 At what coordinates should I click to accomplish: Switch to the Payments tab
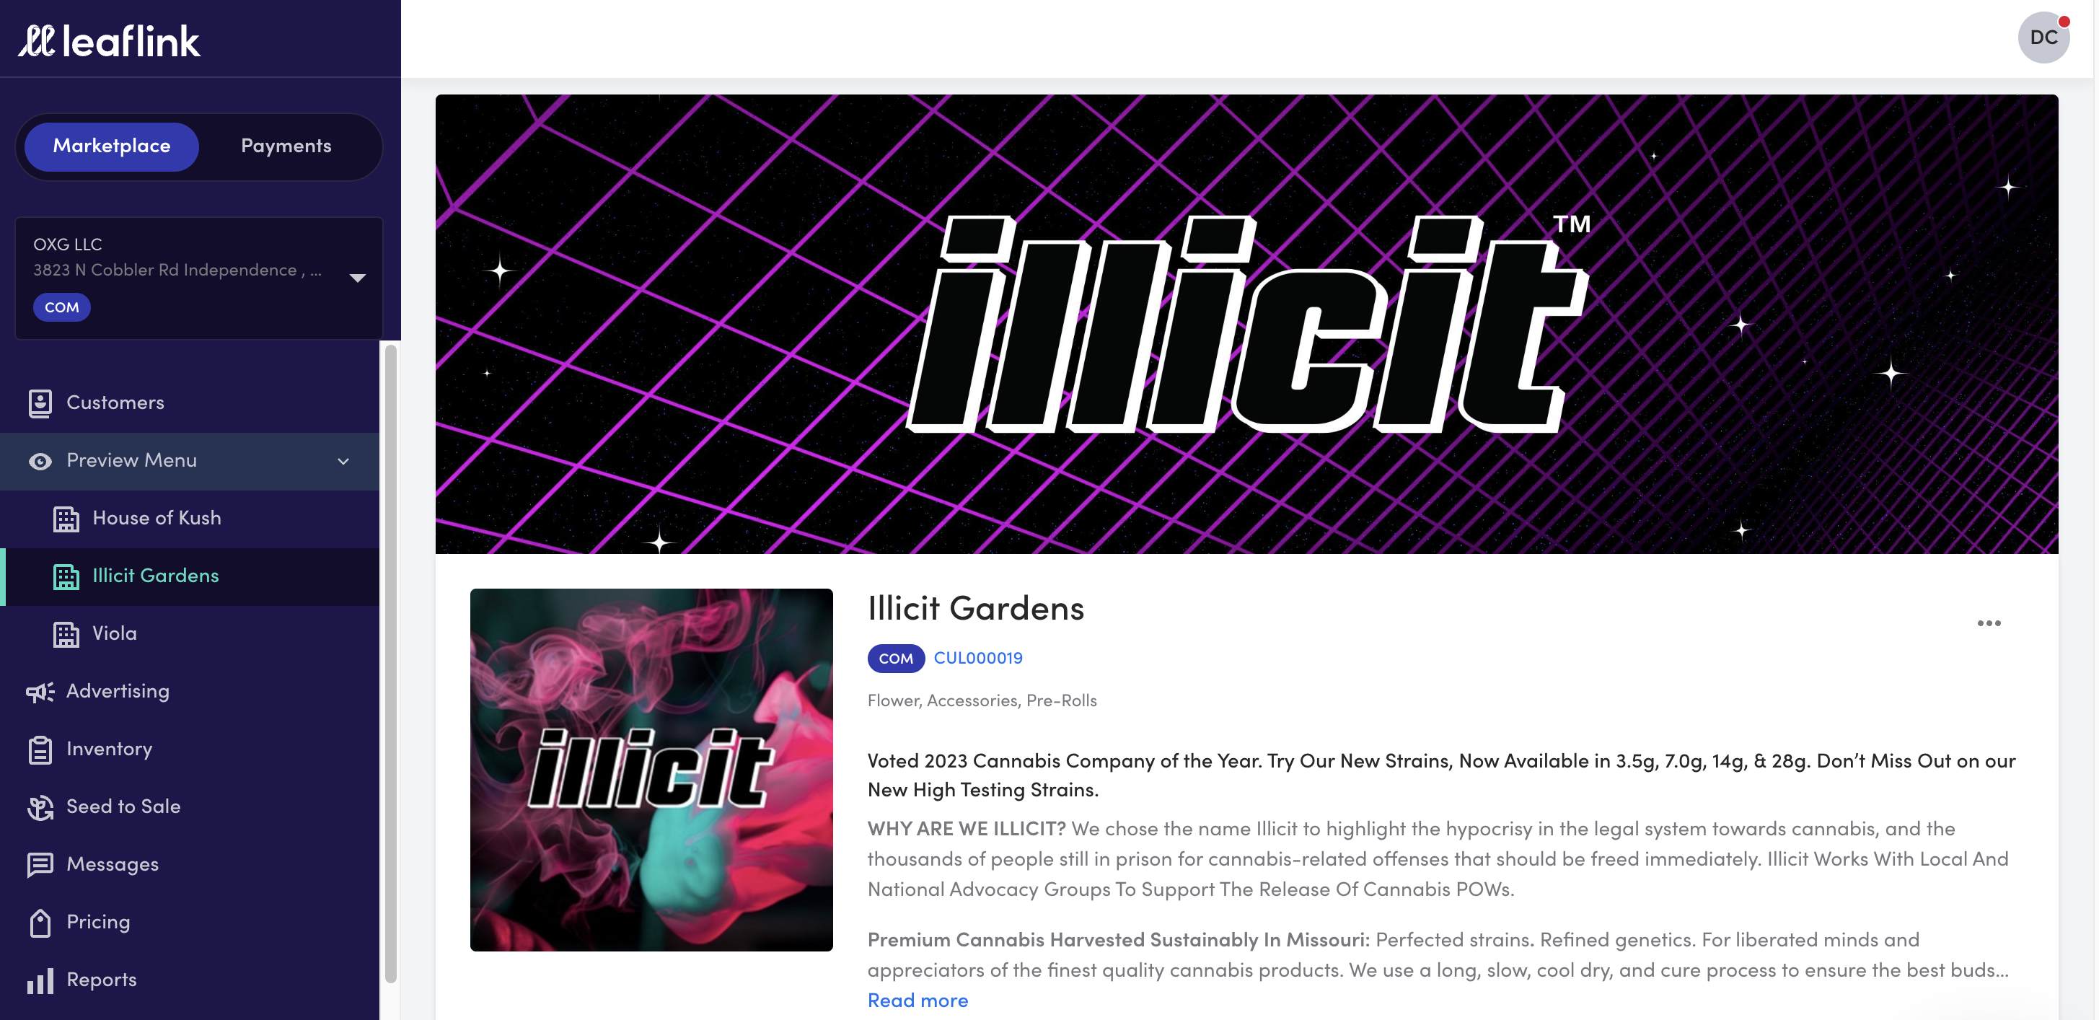(285, 144)
